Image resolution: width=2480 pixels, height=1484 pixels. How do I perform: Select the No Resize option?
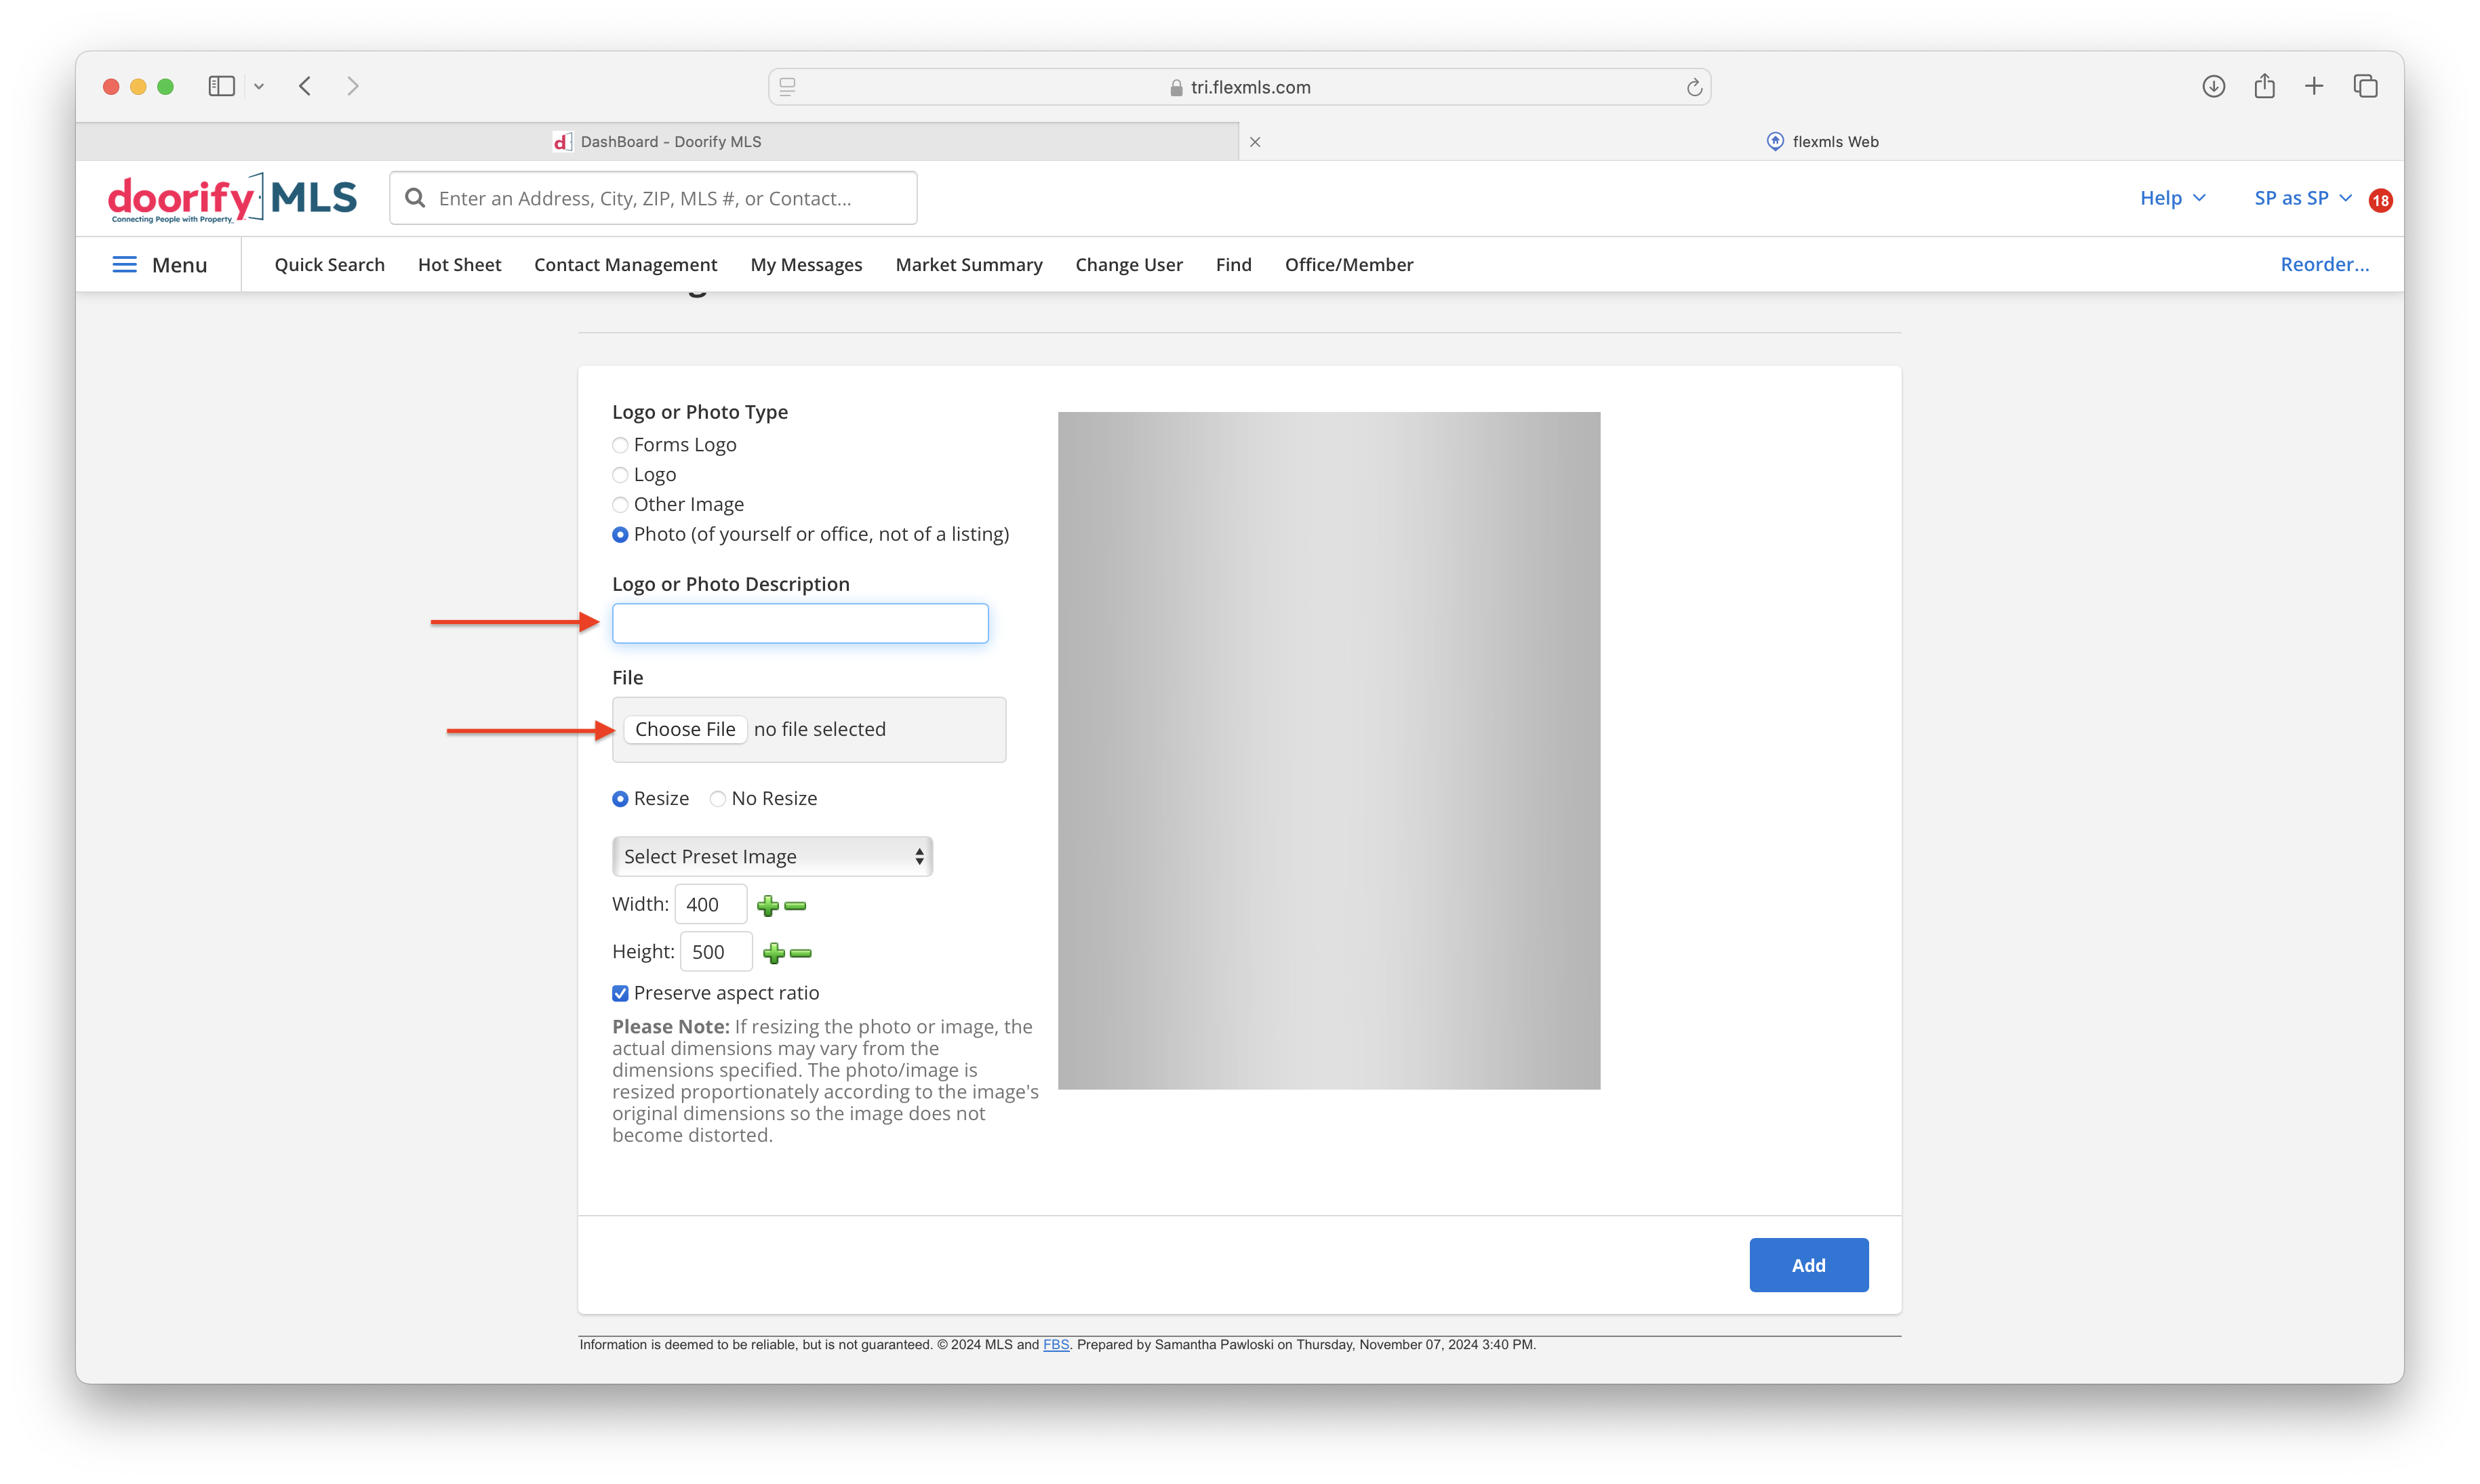pos(717,798)
